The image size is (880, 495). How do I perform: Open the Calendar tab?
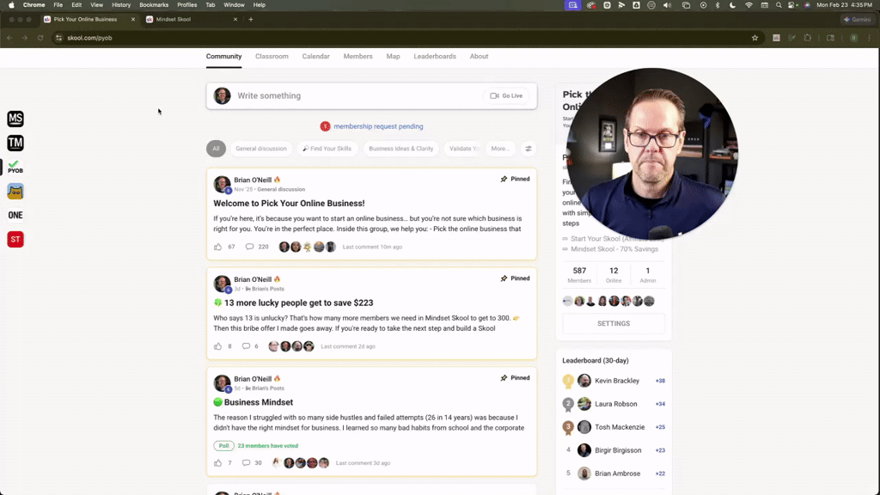click(316, 56)
